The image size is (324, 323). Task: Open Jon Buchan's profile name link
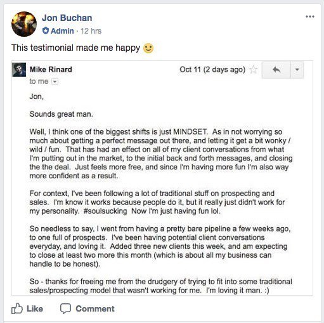67,18
